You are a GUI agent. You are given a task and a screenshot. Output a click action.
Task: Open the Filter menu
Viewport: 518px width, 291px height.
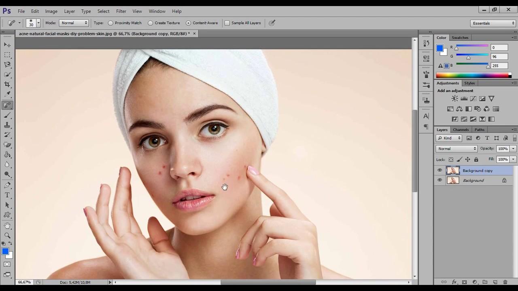coord(121,11)
